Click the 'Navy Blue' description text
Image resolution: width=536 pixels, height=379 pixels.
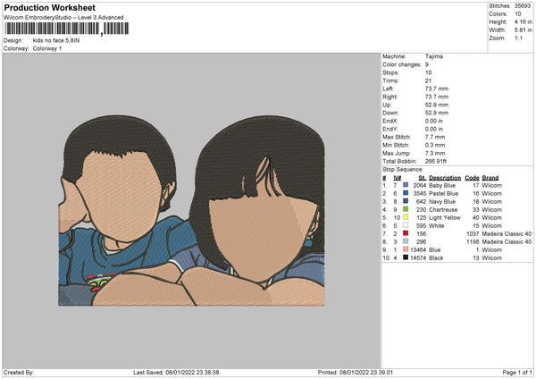pos(442,201)
